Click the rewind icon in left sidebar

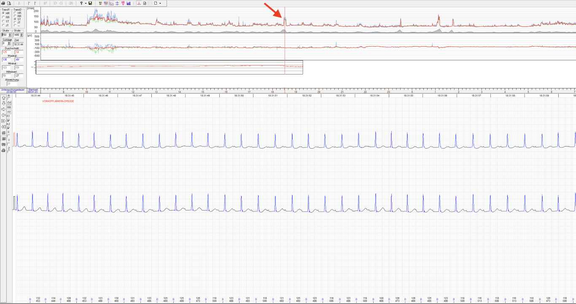(3, 127)
